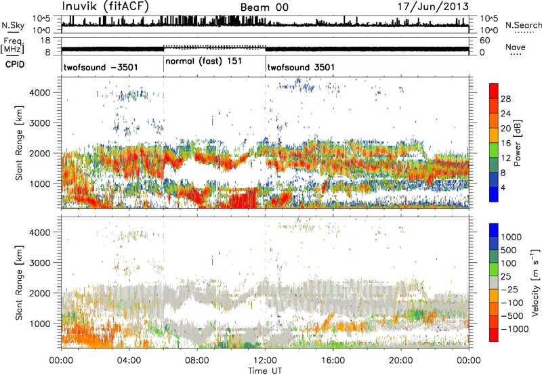This screenshot has height=375, width=542.
Task: Click the "twofsound -3501" CPID label
Action: (101, 67)
